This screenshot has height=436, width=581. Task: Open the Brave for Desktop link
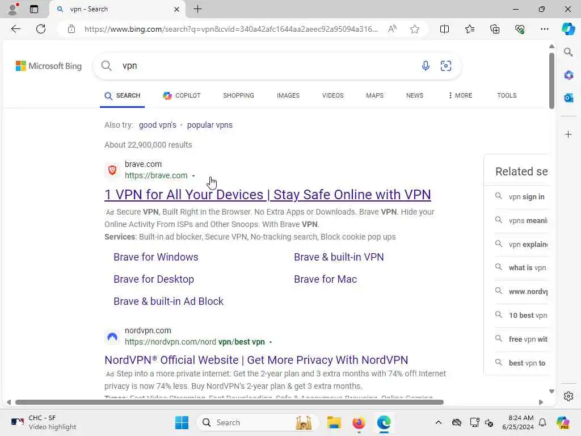153,279
